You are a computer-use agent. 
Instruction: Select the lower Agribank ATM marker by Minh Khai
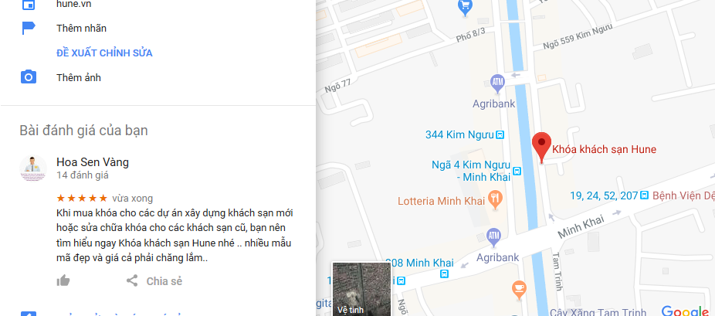click(494, 236)
